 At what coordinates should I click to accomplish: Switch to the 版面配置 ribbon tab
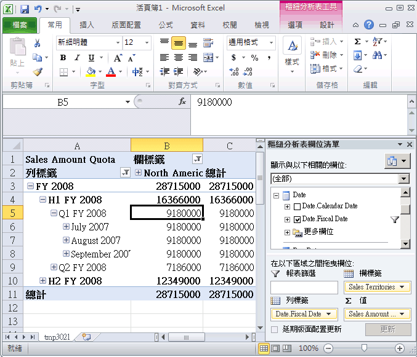[126, 25]
